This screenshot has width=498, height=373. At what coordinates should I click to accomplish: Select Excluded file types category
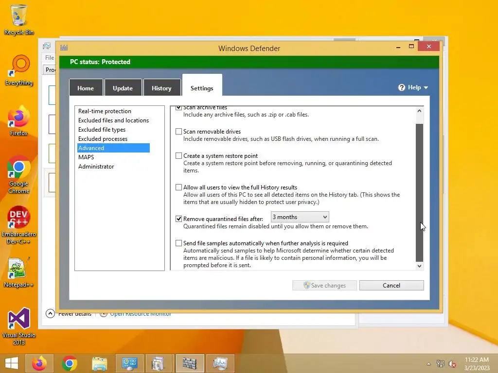click(x=102, y=129)
